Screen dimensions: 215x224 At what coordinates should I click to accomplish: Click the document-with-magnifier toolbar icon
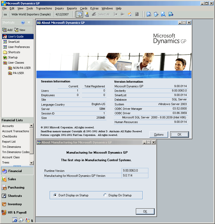[163, 14]
